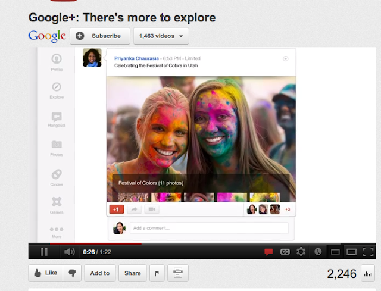Click the +3 more people indicator

click(x=288, y=209)
